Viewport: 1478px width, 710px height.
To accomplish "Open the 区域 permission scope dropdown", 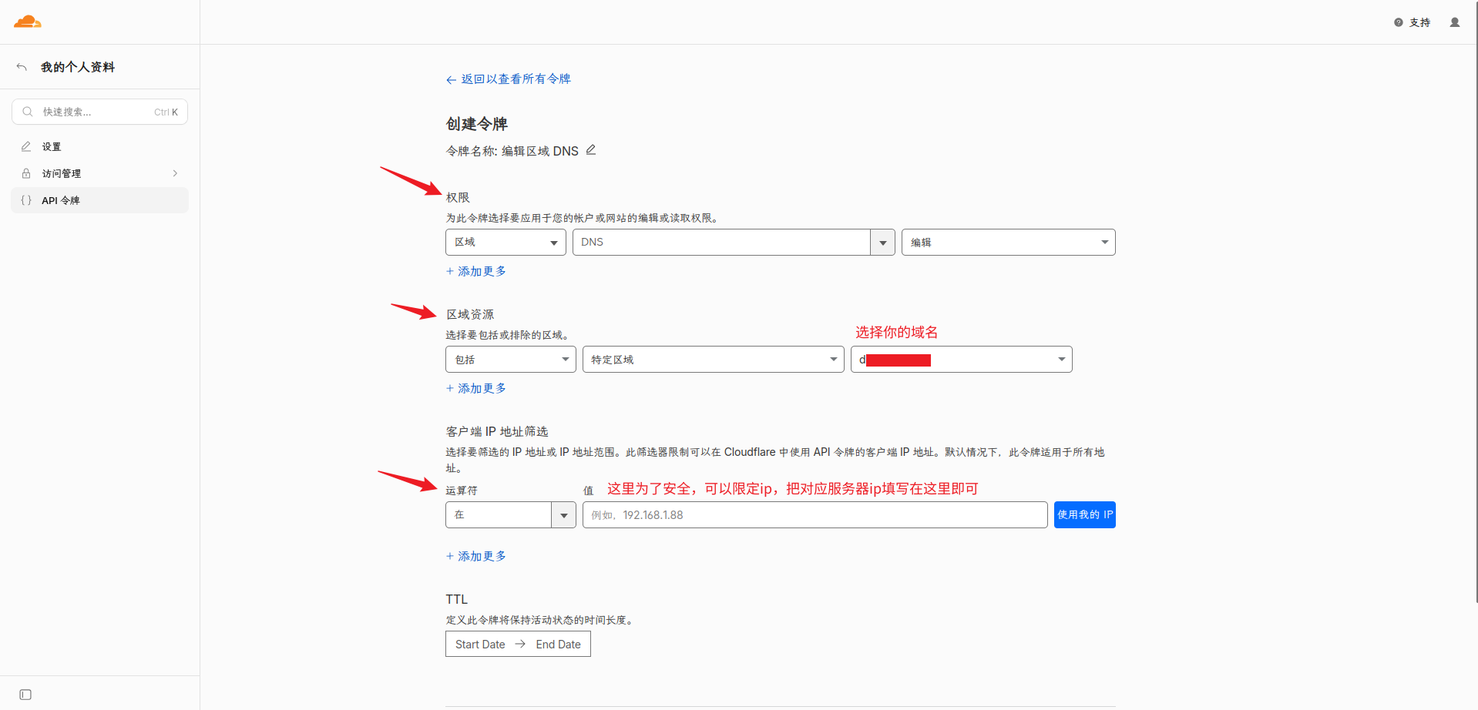I will 506,242.
